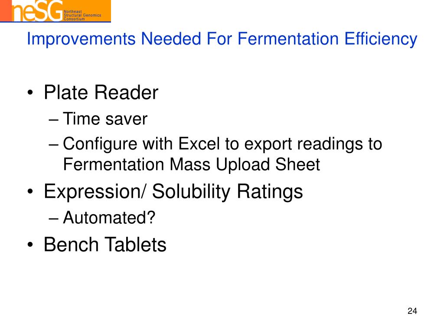
Task: Click the bullet dot before 'Bench Tablets'
Action: 30,245
